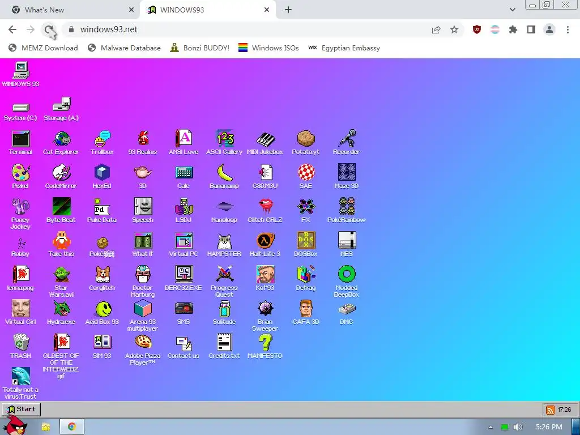Open the Malware Database bookmark
The height and width of the screenshot is (435, 580).
(x=124, y=48)
